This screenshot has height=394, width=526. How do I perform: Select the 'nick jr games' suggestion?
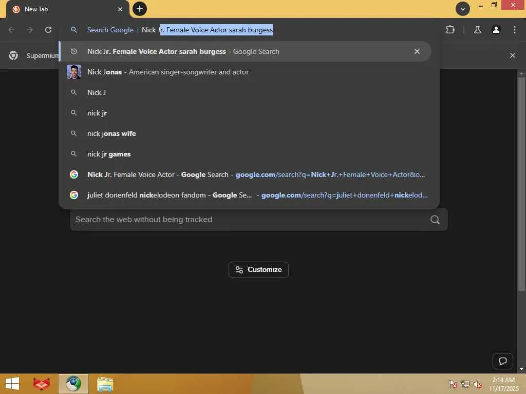249,154
